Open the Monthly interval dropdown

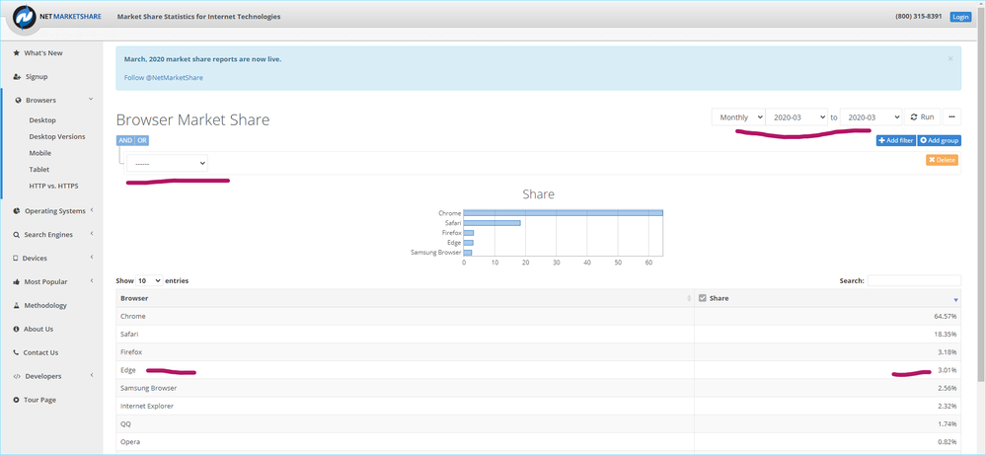[x=738, y=117]
